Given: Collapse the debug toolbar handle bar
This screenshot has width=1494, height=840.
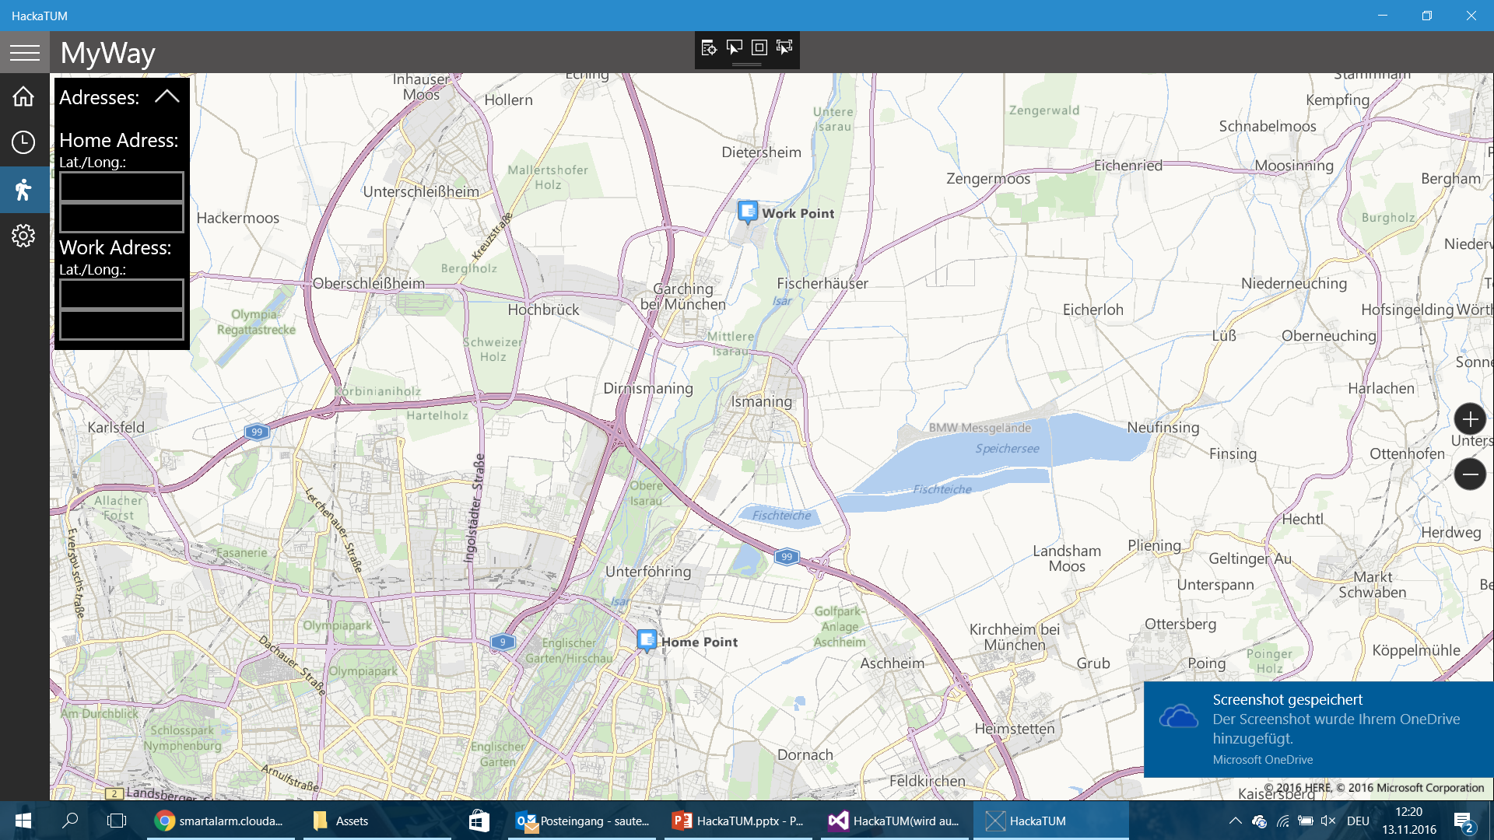Looking at the screenshot, I should click(747, 65).
